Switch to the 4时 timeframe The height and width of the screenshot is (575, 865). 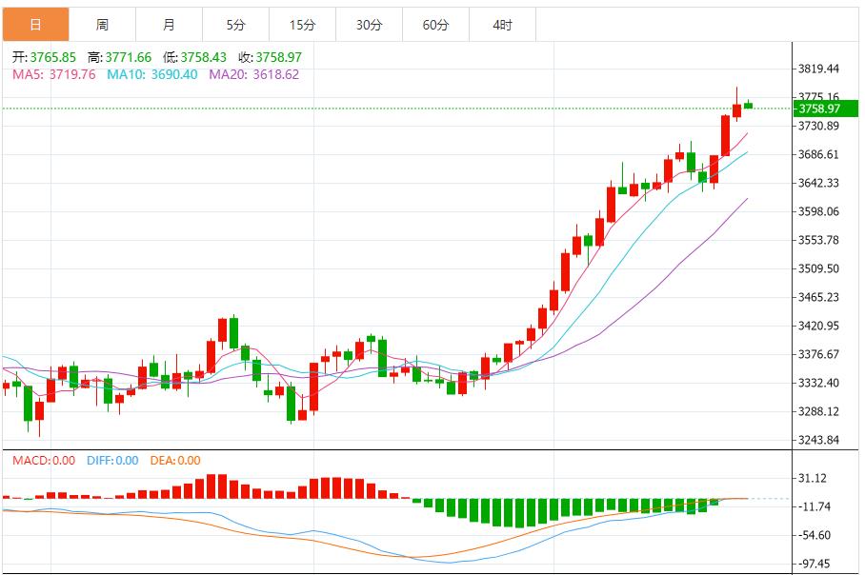click(502, 25)
